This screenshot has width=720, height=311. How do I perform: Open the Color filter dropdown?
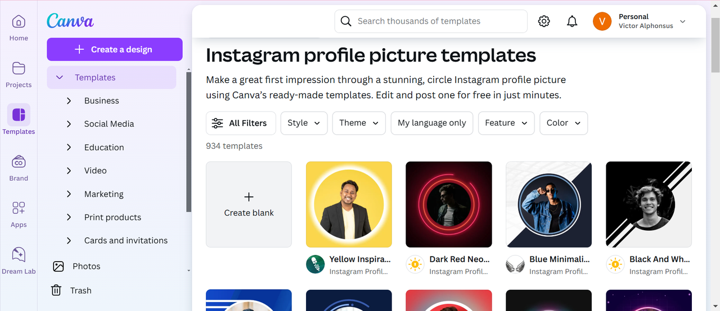(563, 123)
